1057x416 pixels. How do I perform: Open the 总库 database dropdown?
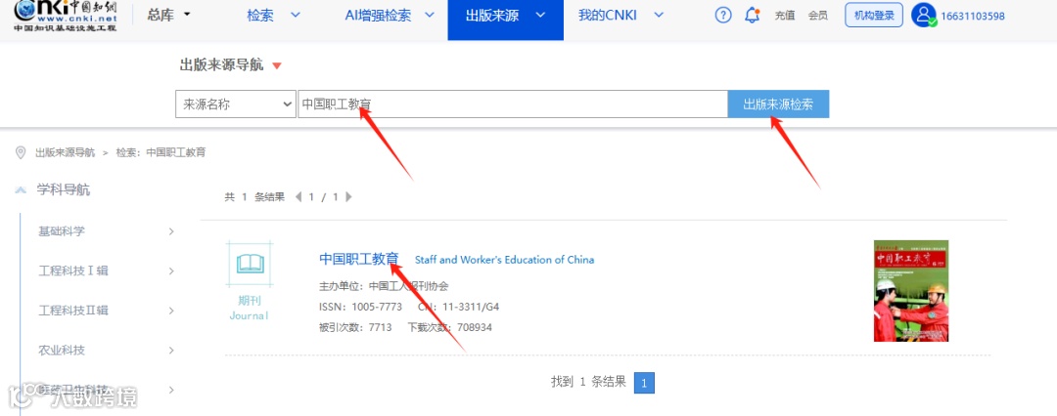[x=168, y=15]
